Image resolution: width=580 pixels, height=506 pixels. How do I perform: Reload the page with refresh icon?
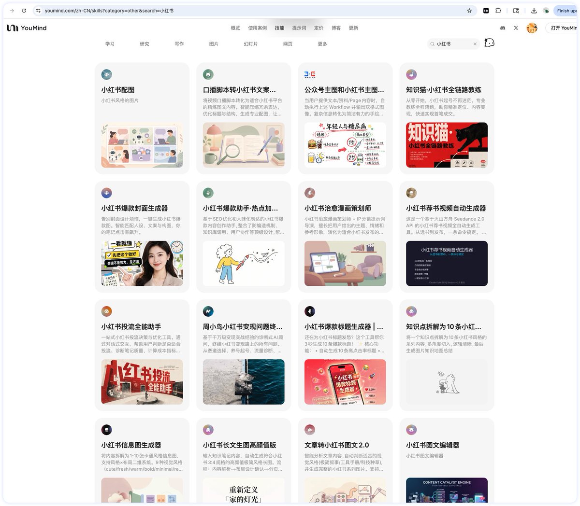pyautogui.click(x=24, y=10)
